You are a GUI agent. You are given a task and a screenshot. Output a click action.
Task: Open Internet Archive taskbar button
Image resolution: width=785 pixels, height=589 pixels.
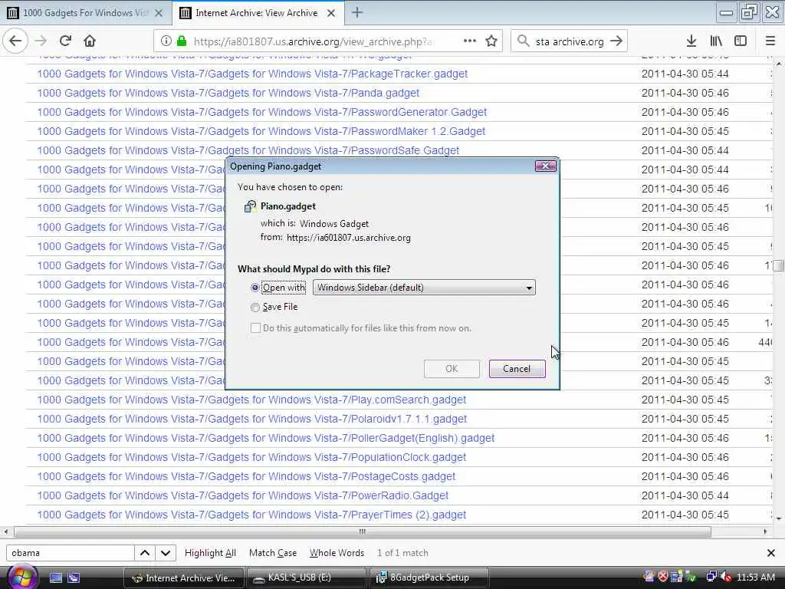[184, 578]
